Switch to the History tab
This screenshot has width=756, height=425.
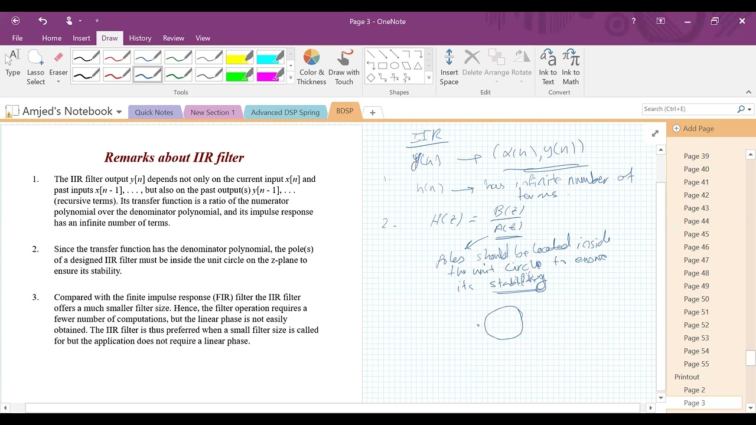pyautogui.click(x=140, y=38)
